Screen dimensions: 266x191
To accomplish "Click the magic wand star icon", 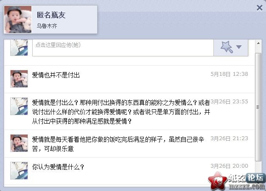I will pyautogui.click(x=227, y=47).
